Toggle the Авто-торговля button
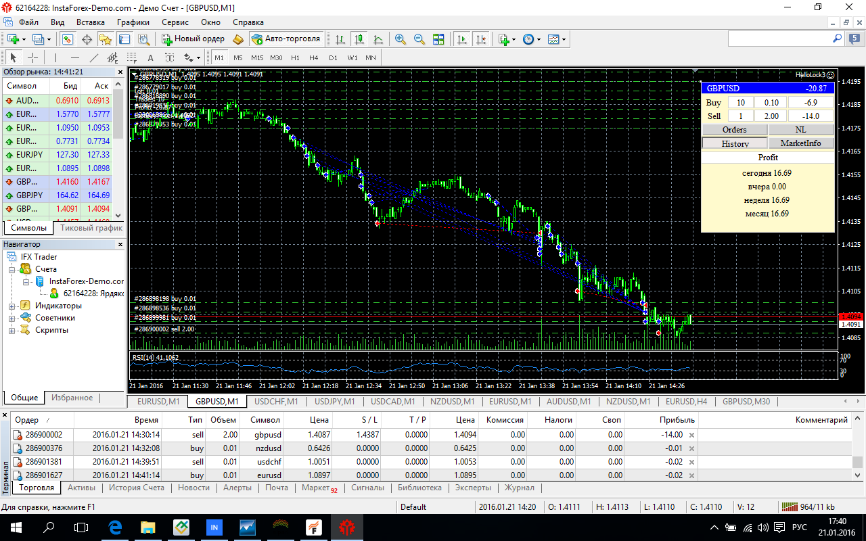The image size is (866, 541). 286,39
